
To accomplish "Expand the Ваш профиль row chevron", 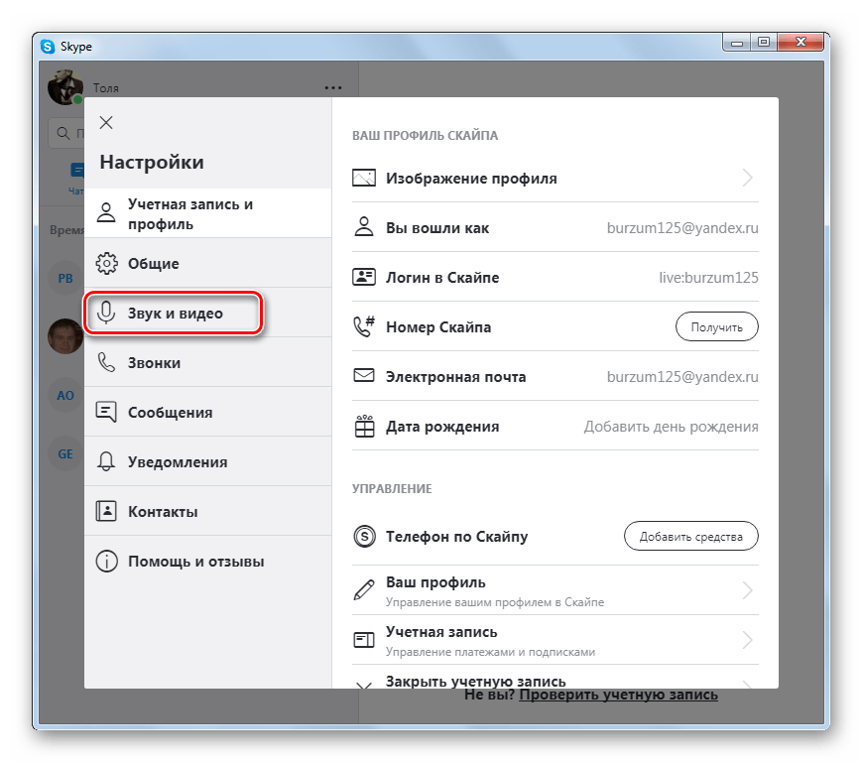I will [747, 591].
